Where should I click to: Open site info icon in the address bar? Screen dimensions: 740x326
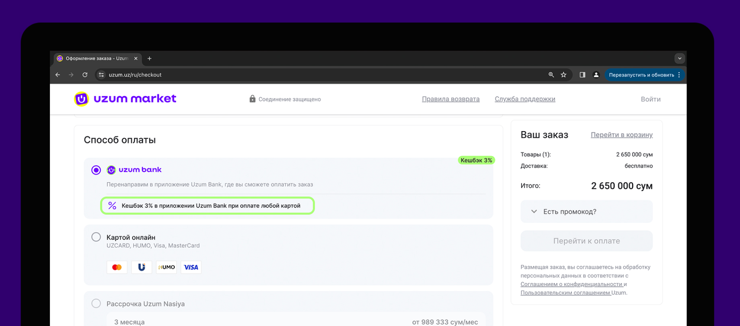(101, 75)
